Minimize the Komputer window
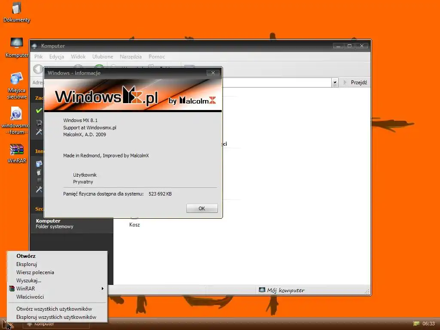 coord(338,46)
